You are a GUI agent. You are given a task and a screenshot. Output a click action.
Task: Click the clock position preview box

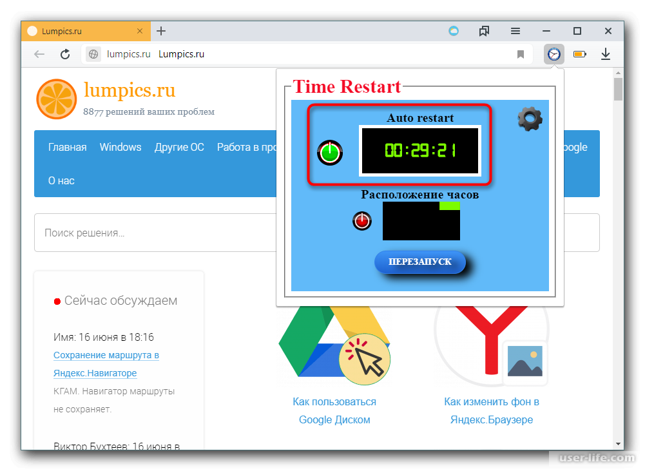tap(421, 221)
